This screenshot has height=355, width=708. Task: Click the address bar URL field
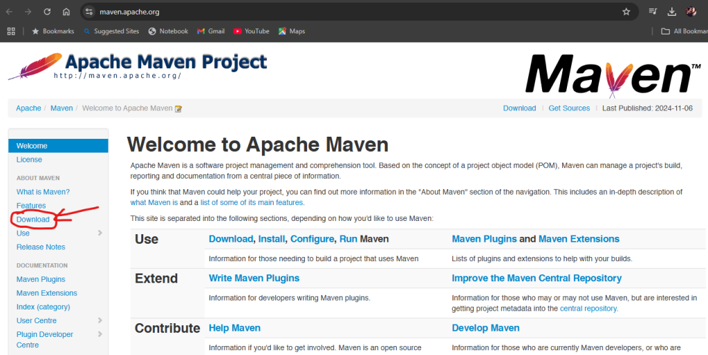346,12
